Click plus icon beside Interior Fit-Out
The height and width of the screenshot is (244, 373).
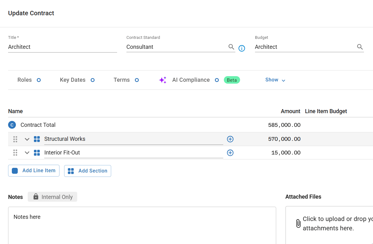(230, 153)
